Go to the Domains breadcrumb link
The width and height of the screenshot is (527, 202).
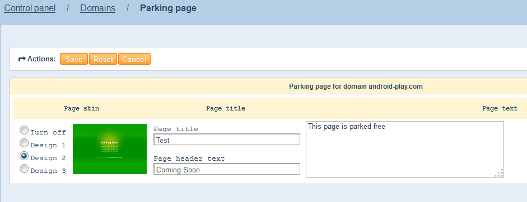[97, 8]
